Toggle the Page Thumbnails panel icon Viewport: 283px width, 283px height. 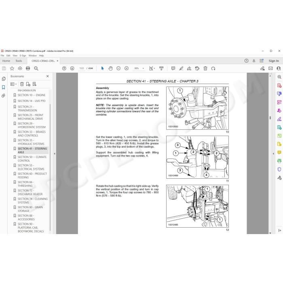click(3, 79)
